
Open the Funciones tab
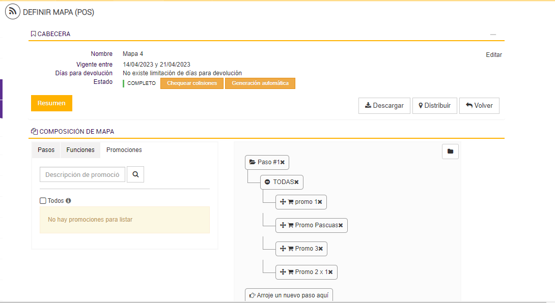pyautogui.click(x=80, y=150)
